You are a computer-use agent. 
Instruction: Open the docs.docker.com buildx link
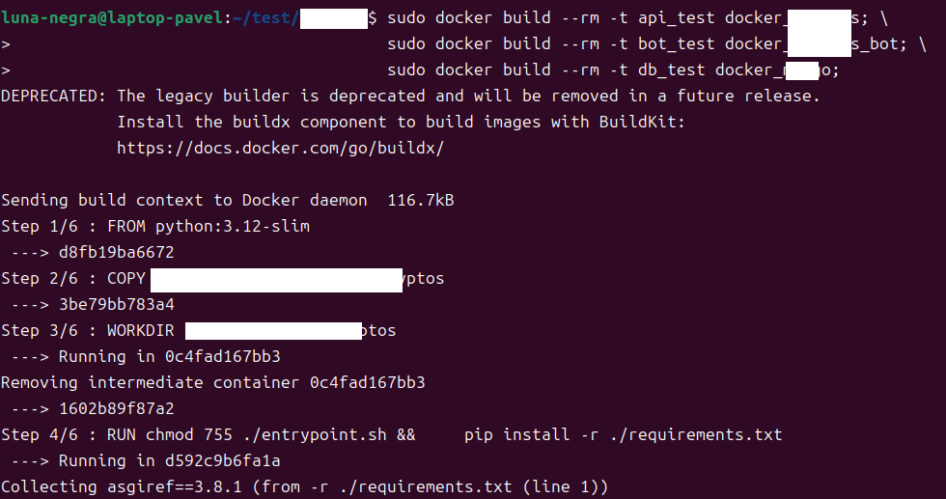(x=280, y=148)
